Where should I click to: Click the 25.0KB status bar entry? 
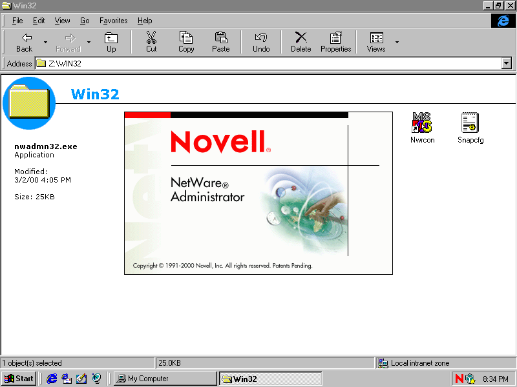pos(169,363)
